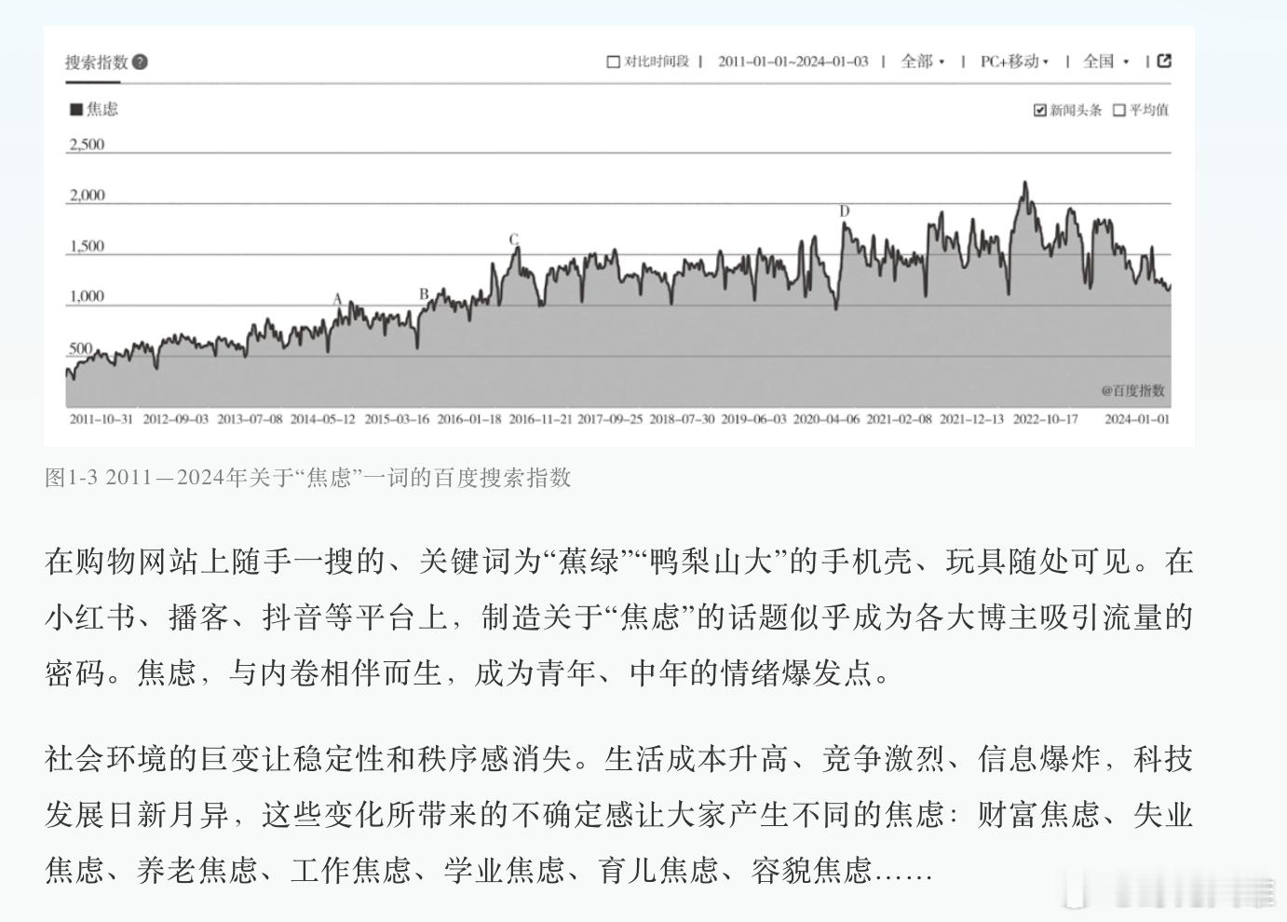
Task: Click the 1,500 y-axis label
Action: (x=87, y=246)
